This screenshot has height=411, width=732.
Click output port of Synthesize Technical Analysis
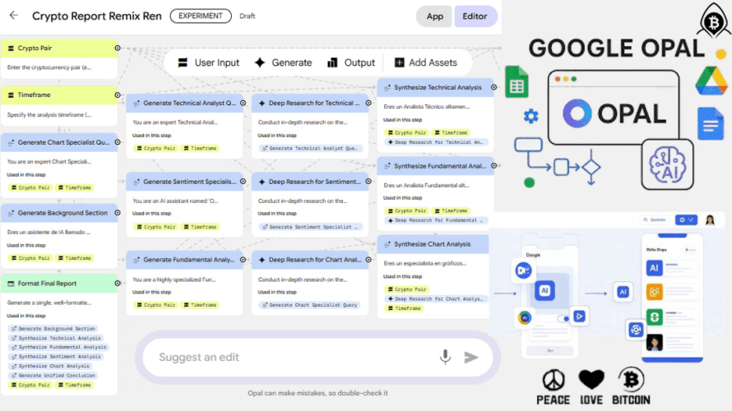pos(494,87)
